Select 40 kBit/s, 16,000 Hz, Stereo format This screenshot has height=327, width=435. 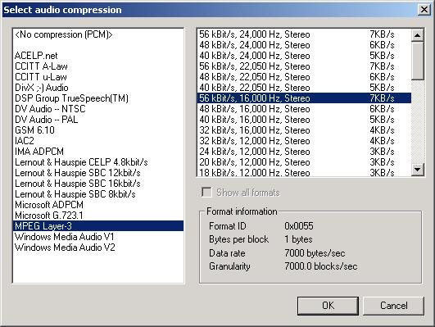click(304, 120)
